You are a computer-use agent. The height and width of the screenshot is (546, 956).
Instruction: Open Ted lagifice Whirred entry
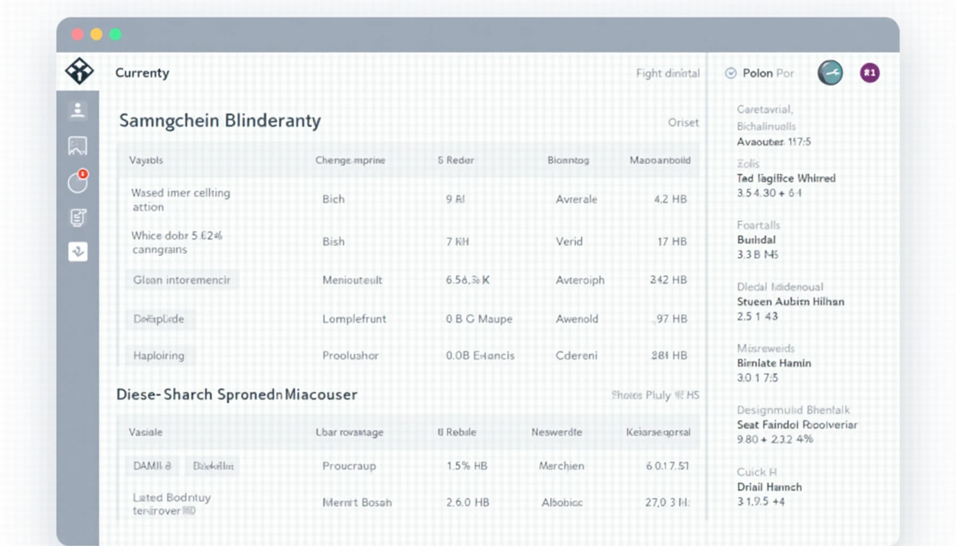click(786, 179)
